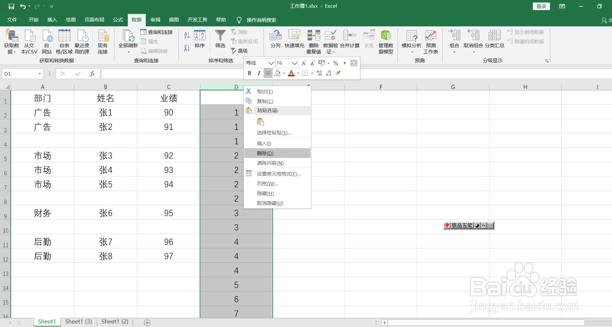The width and height of the screenshot is (612, 327).
Task: Click 删除重复值 icon
Action: coord(314,35)
